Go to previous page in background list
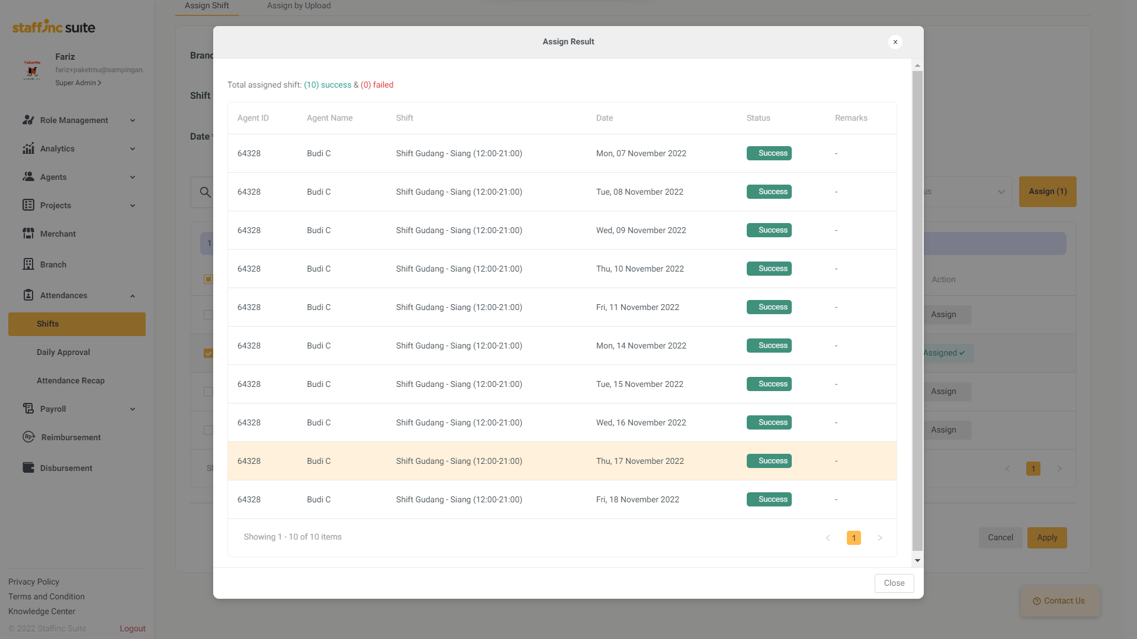 (x=1007, y=469)
